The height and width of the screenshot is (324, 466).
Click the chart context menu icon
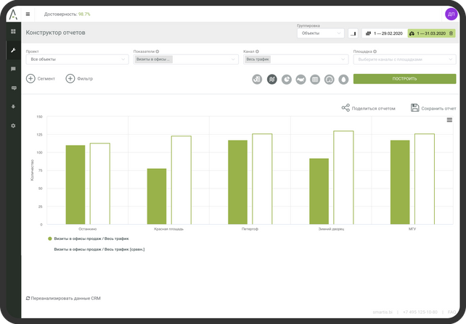tap(449, 120)
